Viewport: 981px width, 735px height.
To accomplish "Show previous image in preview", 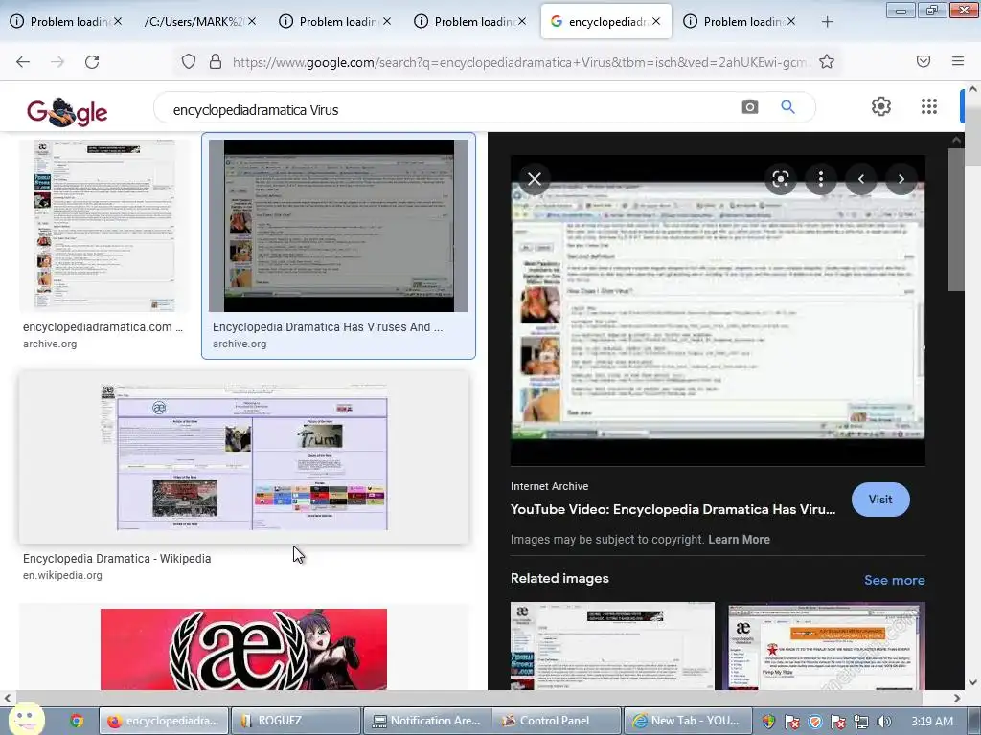I will [x=861, y=179].
